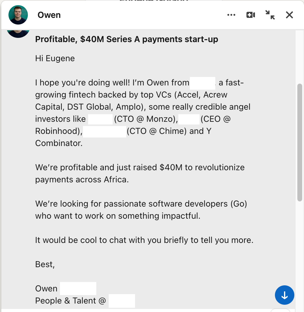Screen dimensions: 304x312
Task: Click the word "Robinhood" in the message
Action: [56, 131]
